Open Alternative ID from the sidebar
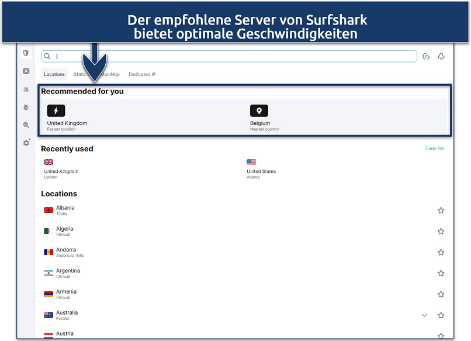This screenshot has width=471, height=341. click(26, 72)
